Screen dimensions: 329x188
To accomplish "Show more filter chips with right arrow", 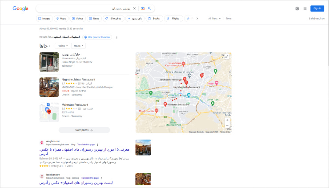I will coord(197,19).
